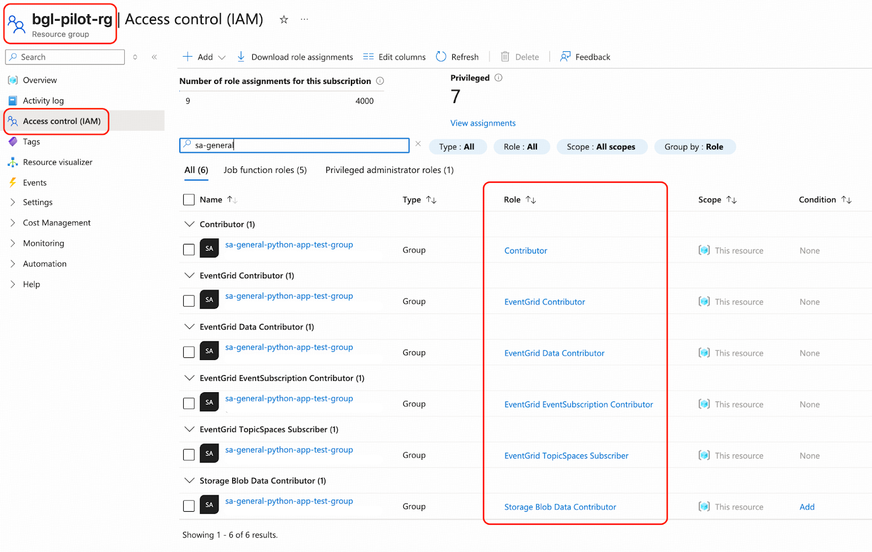Clear the sa-general search filter
The width and height of the screenshot is (872, 552).
click(418, 144)
